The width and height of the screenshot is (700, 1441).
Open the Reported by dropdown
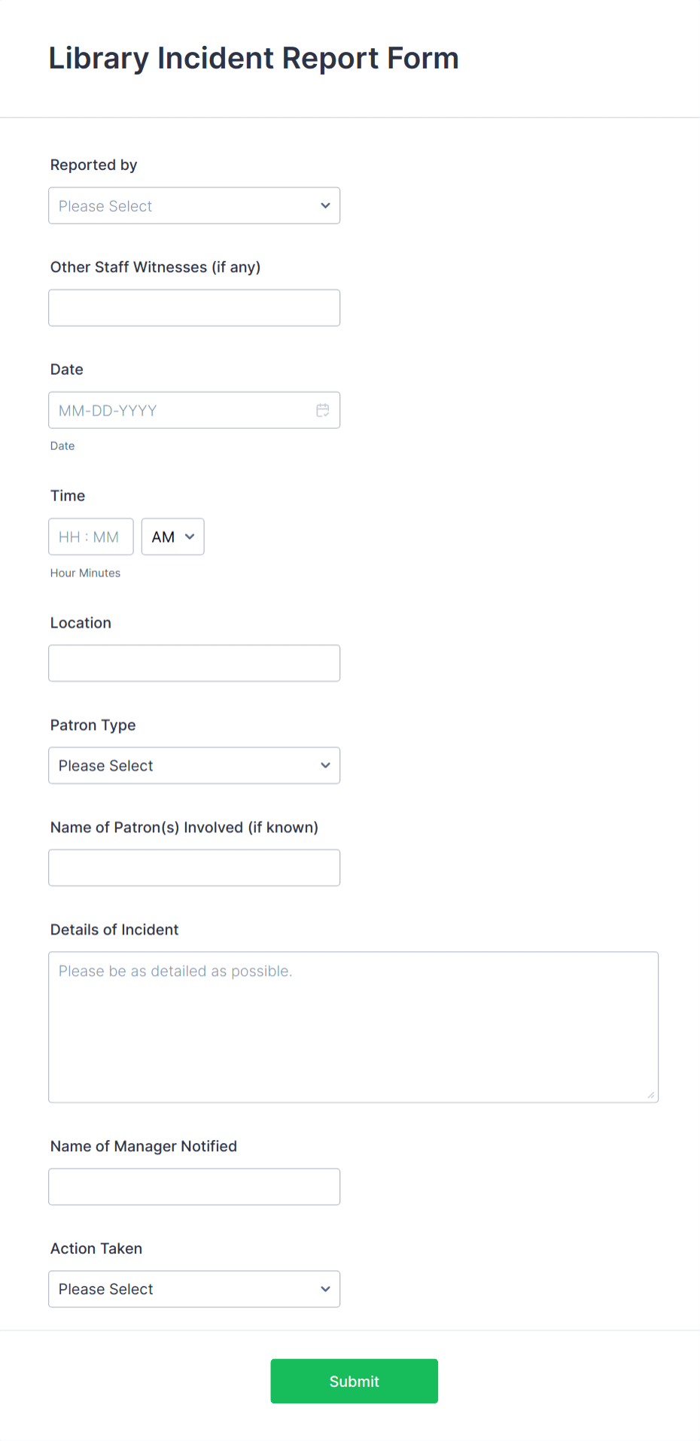tap(194, 205)
